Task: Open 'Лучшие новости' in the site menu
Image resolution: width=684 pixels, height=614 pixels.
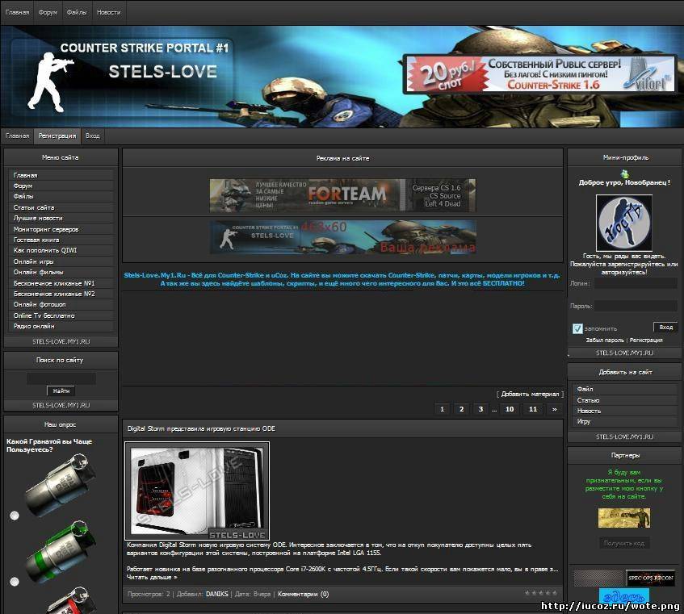Action: pos(61,218)
